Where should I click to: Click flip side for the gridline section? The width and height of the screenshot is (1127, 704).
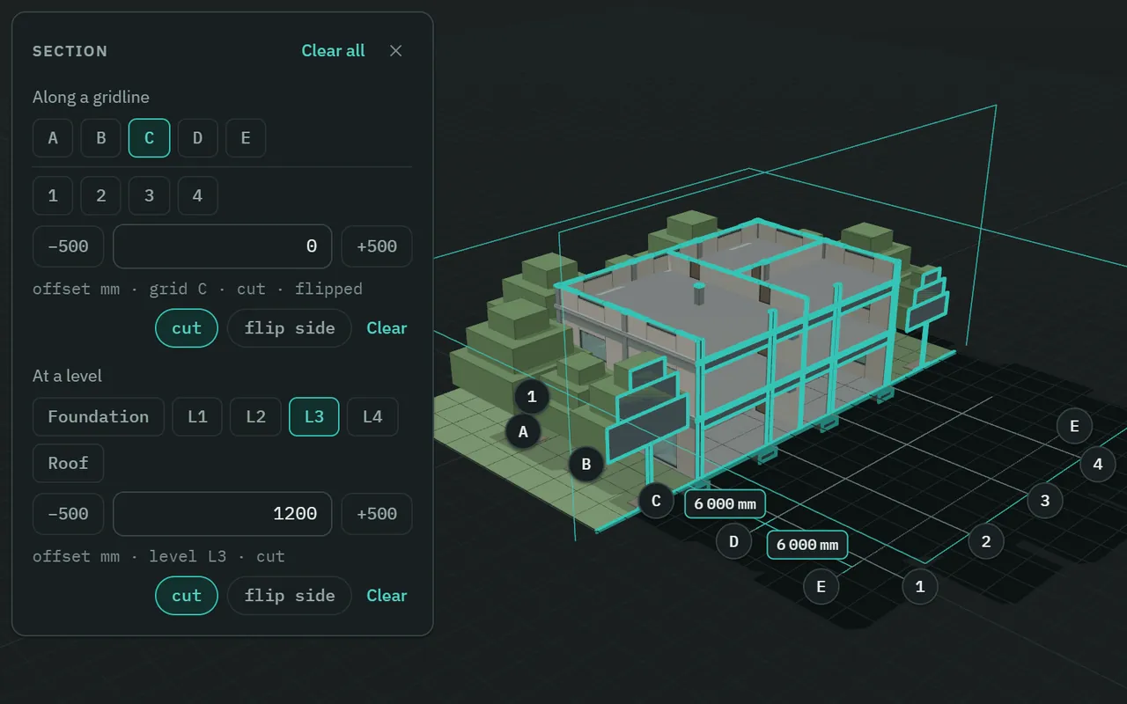[x=290, y=328]
